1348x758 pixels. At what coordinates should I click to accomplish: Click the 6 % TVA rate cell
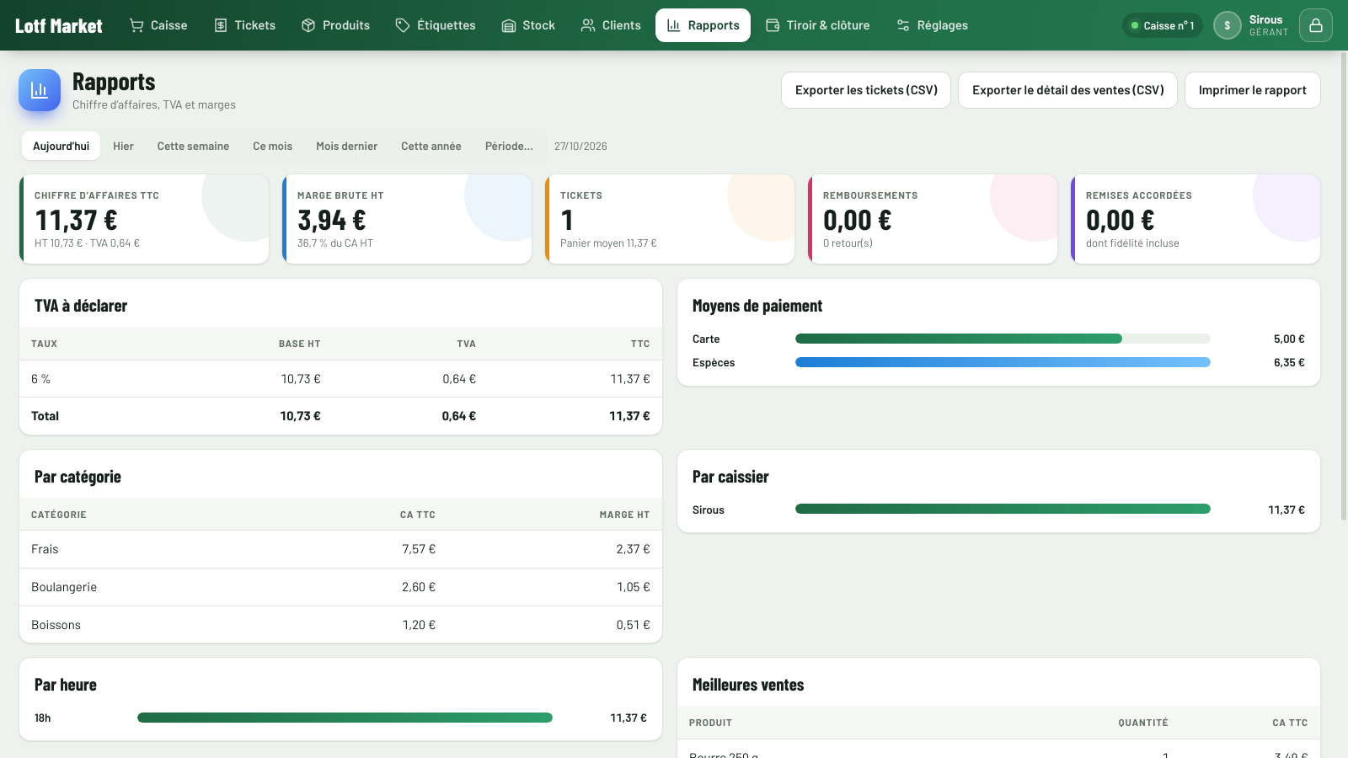click(40, 379)
